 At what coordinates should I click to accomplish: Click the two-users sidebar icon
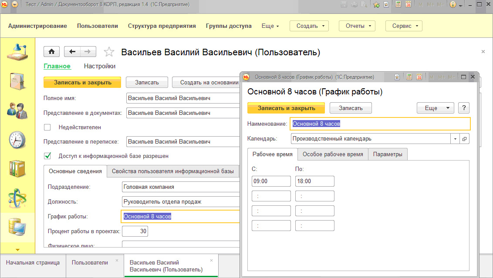click(x=17, y=110)
